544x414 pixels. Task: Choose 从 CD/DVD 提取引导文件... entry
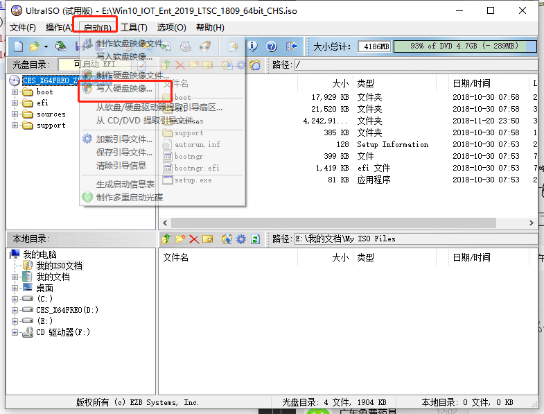pos(162,121)
